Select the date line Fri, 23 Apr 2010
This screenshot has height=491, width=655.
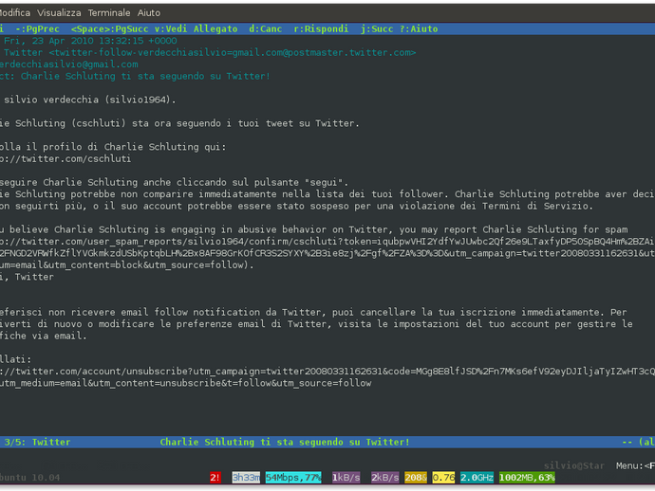(90, 41)
